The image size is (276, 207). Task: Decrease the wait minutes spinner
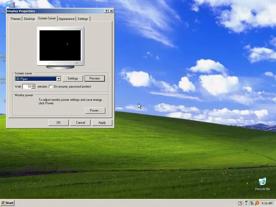pyautogui.click(x=33, y=88)
